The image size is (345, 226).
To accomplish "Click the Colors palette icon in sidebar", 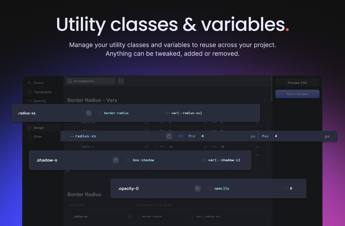I will pyautogui.click(x=30, y=83).
